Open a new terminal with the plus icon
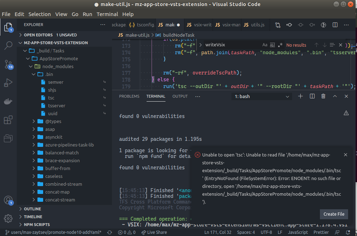This screenshot has width=357, height=236. coord(300,96)
